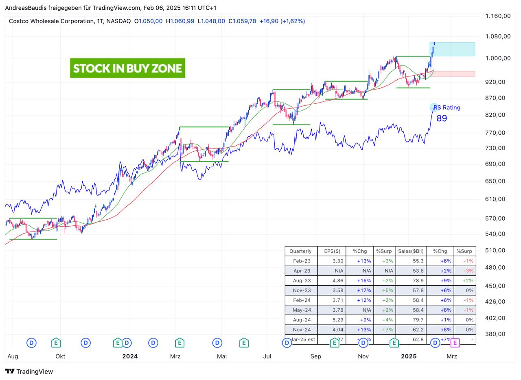Click the earnings E marker above Okt
Screen dimensions: 521x380
click(56, 343)
